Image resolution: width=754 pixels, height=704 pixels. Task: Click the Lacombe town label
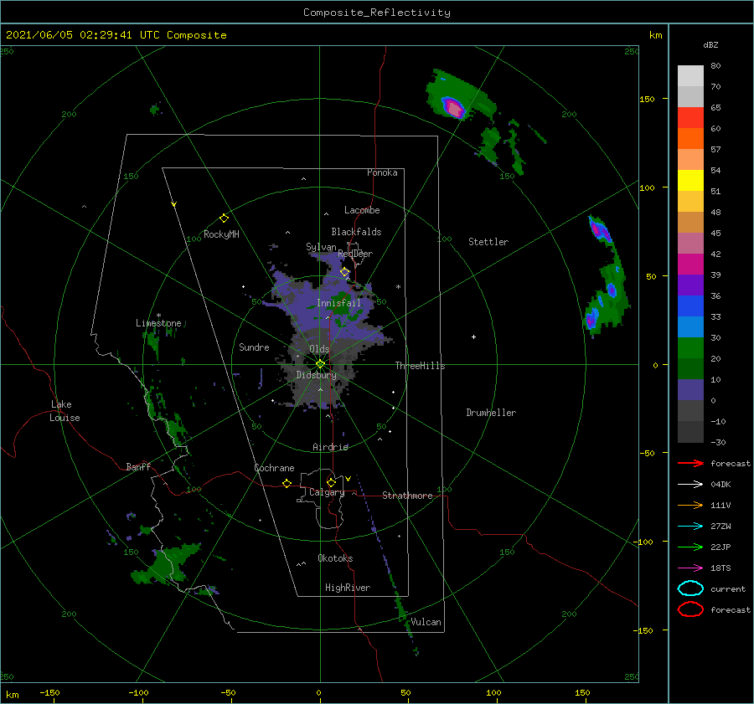(362, 210)
